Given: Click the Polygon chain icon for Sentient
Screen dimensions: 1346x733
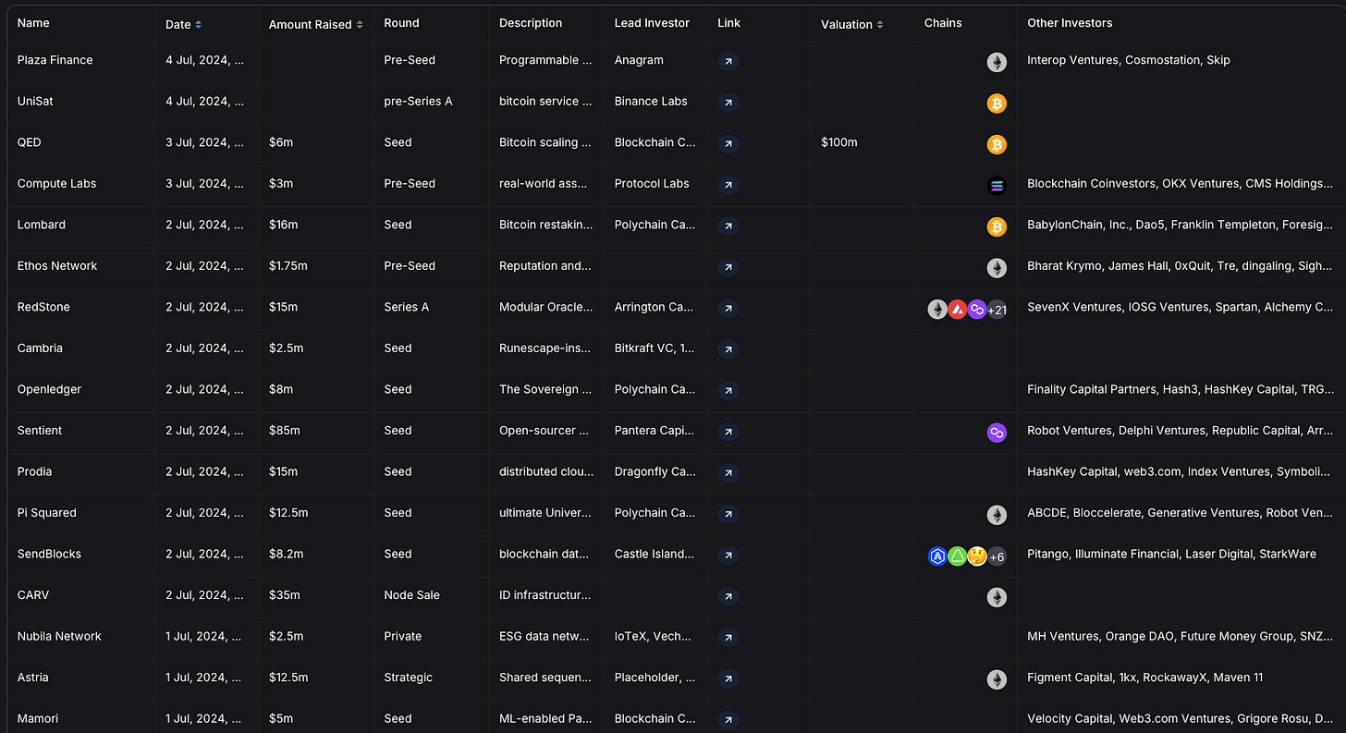Looking at the screenshot, I should (997, 433).
